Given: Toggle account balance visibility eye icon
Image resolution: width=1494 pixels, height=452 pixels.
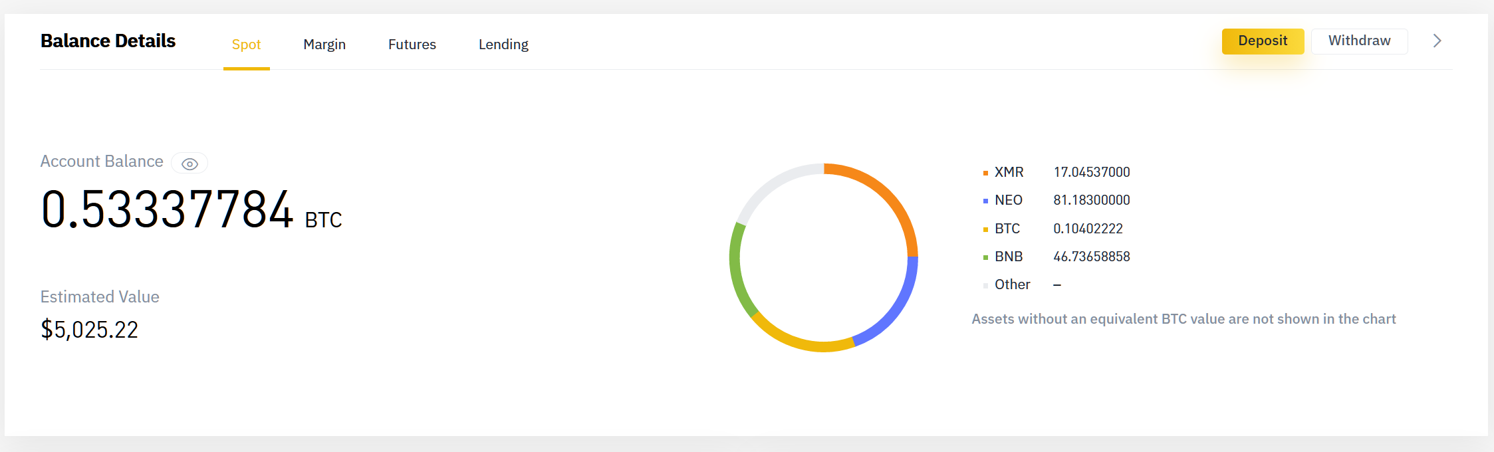Looking at the screenshot, I should point(189,164).
